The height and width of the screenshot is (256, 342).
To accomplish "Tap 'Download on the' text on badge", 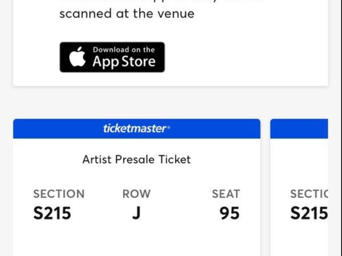I will [124, 49].
